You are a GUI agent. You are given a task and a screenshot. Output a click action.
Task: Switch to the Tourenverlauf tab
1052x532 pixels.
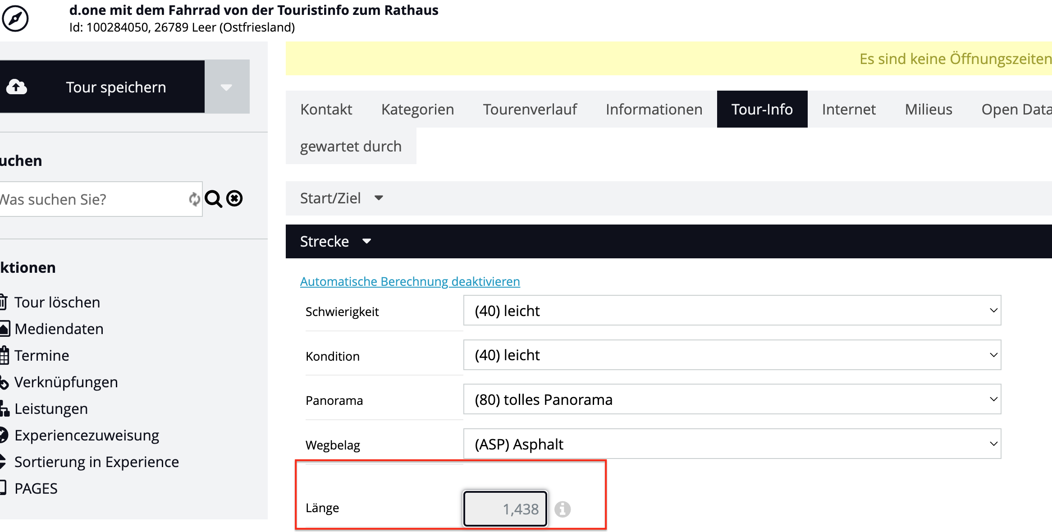(530, 109)
